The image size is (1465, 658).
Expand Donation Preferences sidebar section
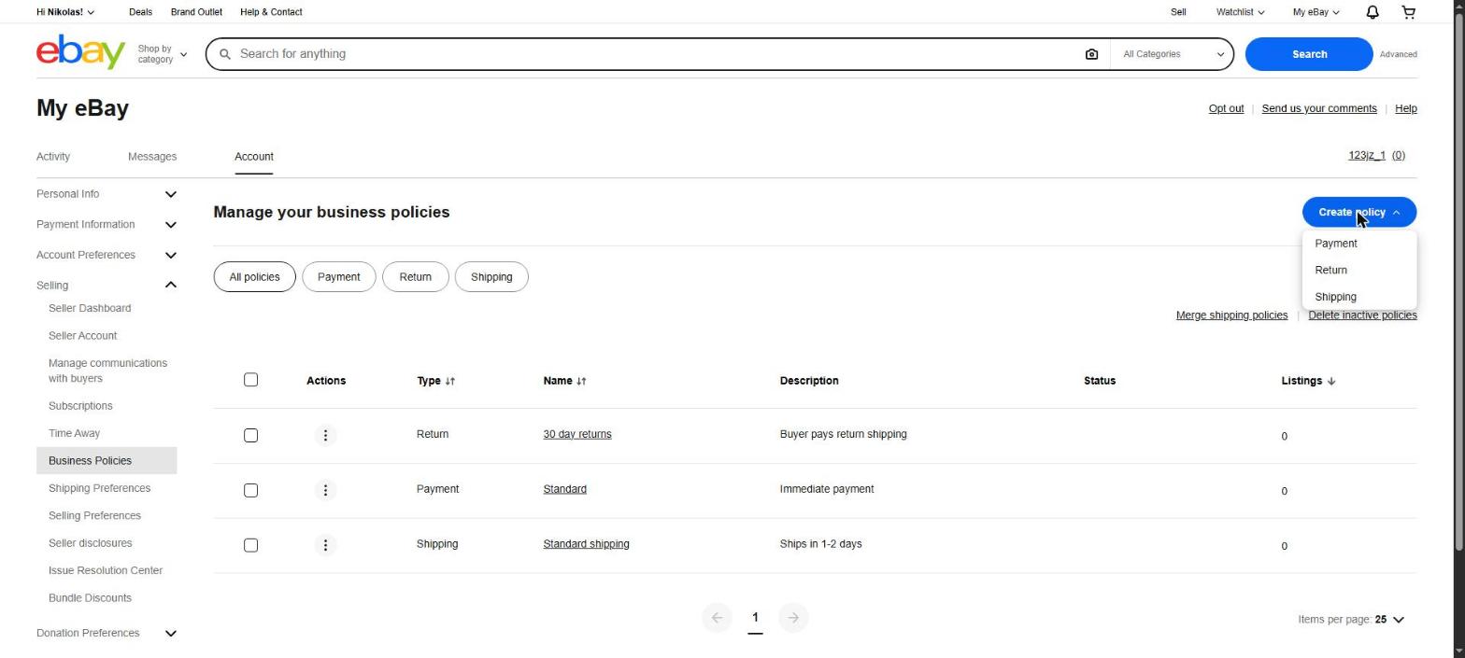107,634
